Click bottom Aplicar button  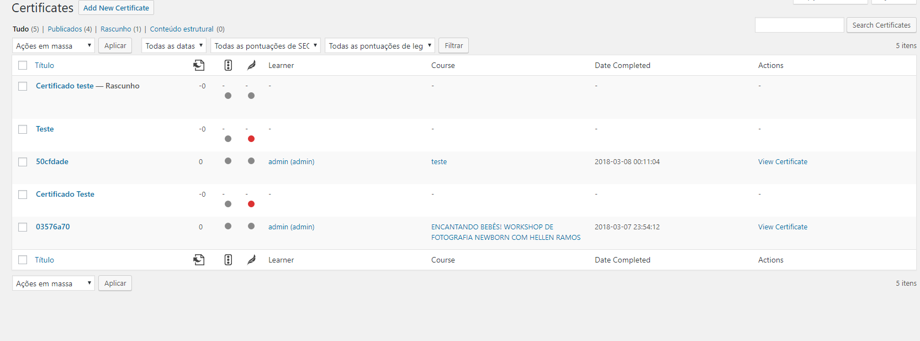(115, 284)
